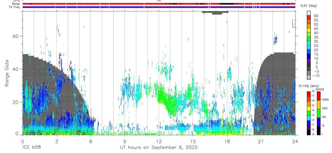Click the blue TX Freq strip above plot
332x153 pixels.
(159, 7)
